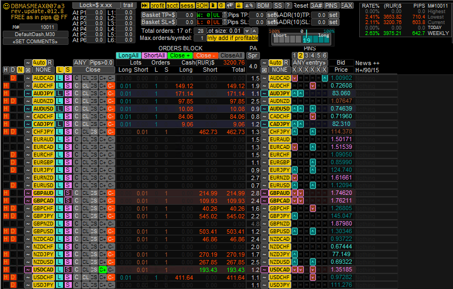This screenshot has height=289, width=453.
Task: Switch to the sess view button
Action: (x=187, y=5)
